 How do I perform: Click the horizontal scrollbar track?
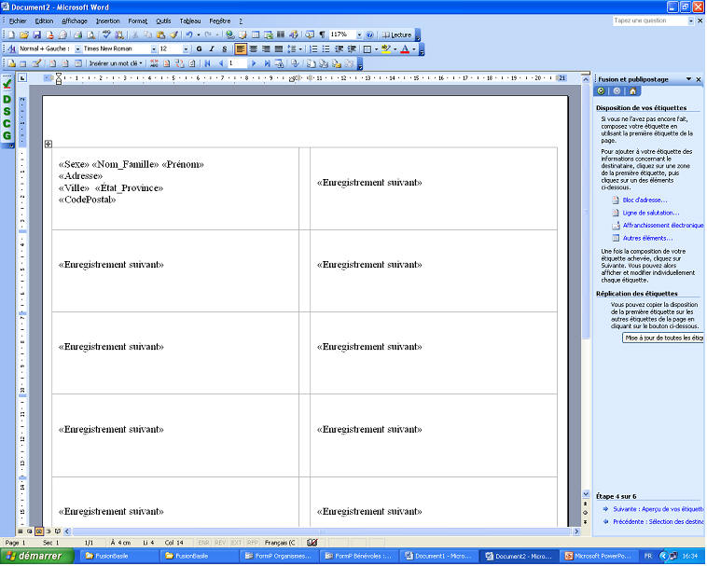coord(322,531)
